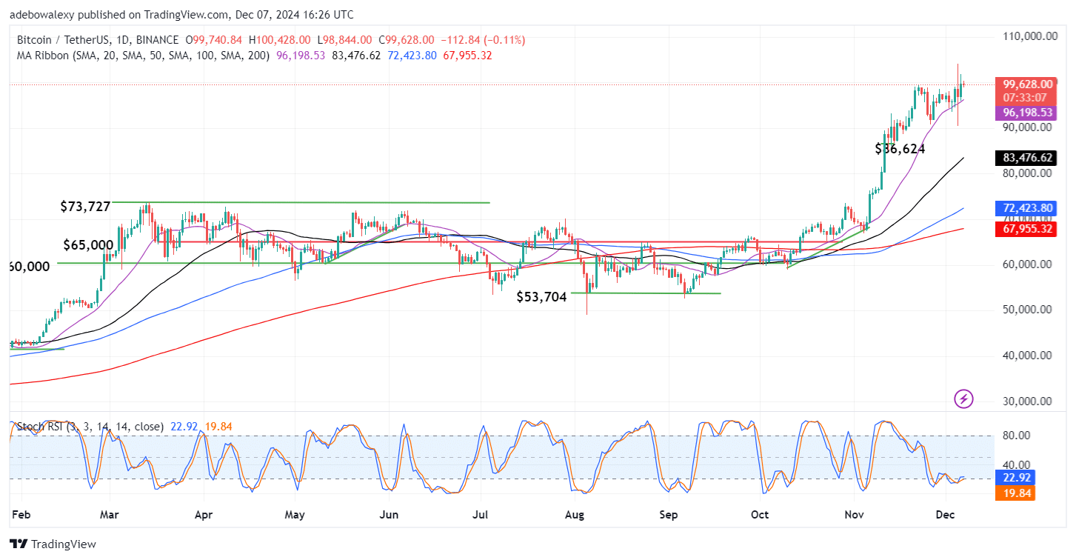Click the countdown timer 07:33:07
Image resolution: width=1076 pixels, height=560 pixels.
[1025, 98]
